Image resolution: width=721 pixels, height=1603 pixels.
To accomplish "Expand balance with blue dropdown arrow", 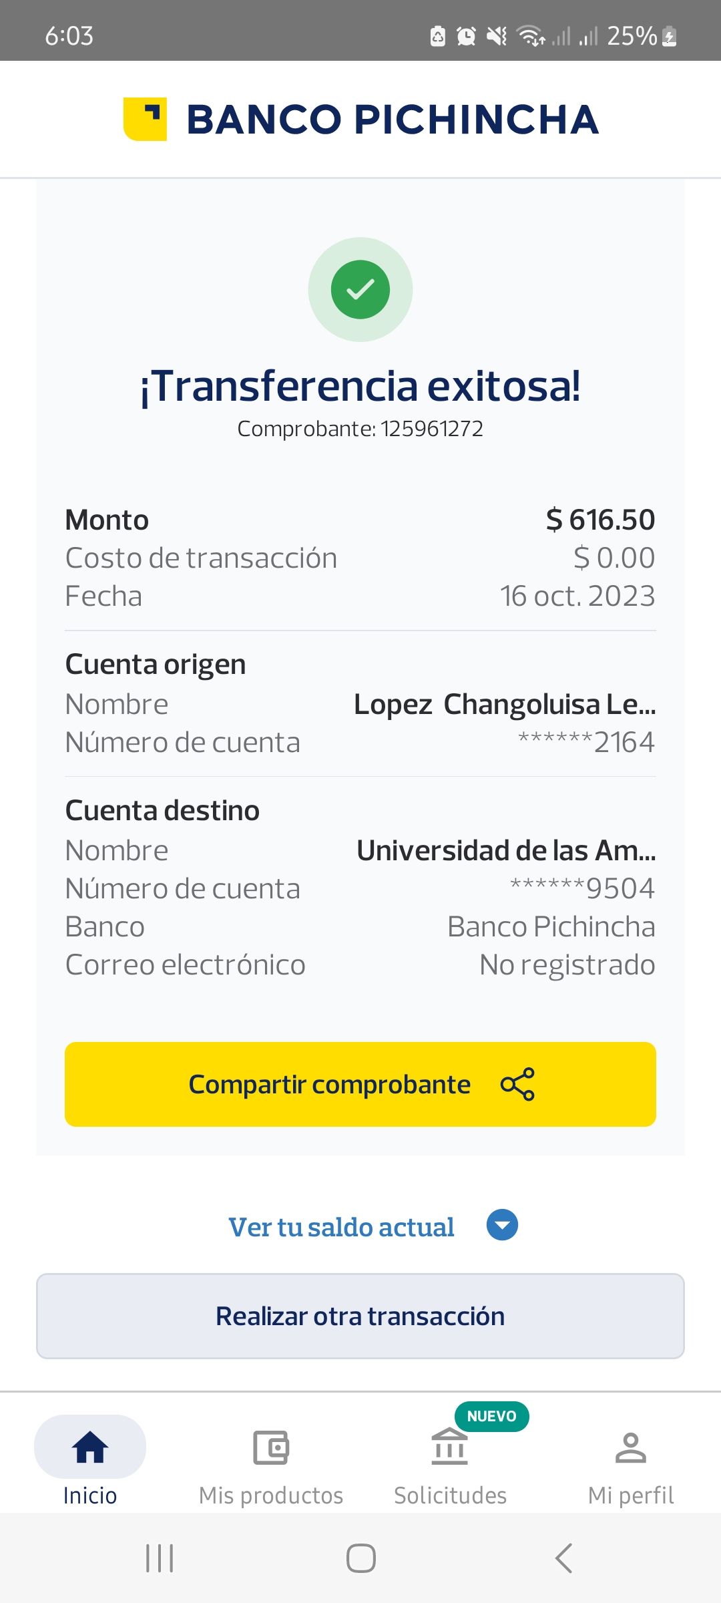I will (x=502, y=1225).
